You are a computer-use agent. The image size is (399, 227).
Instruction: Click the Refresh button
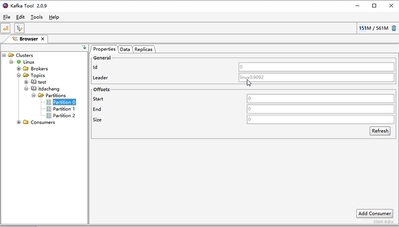point(380,131)
